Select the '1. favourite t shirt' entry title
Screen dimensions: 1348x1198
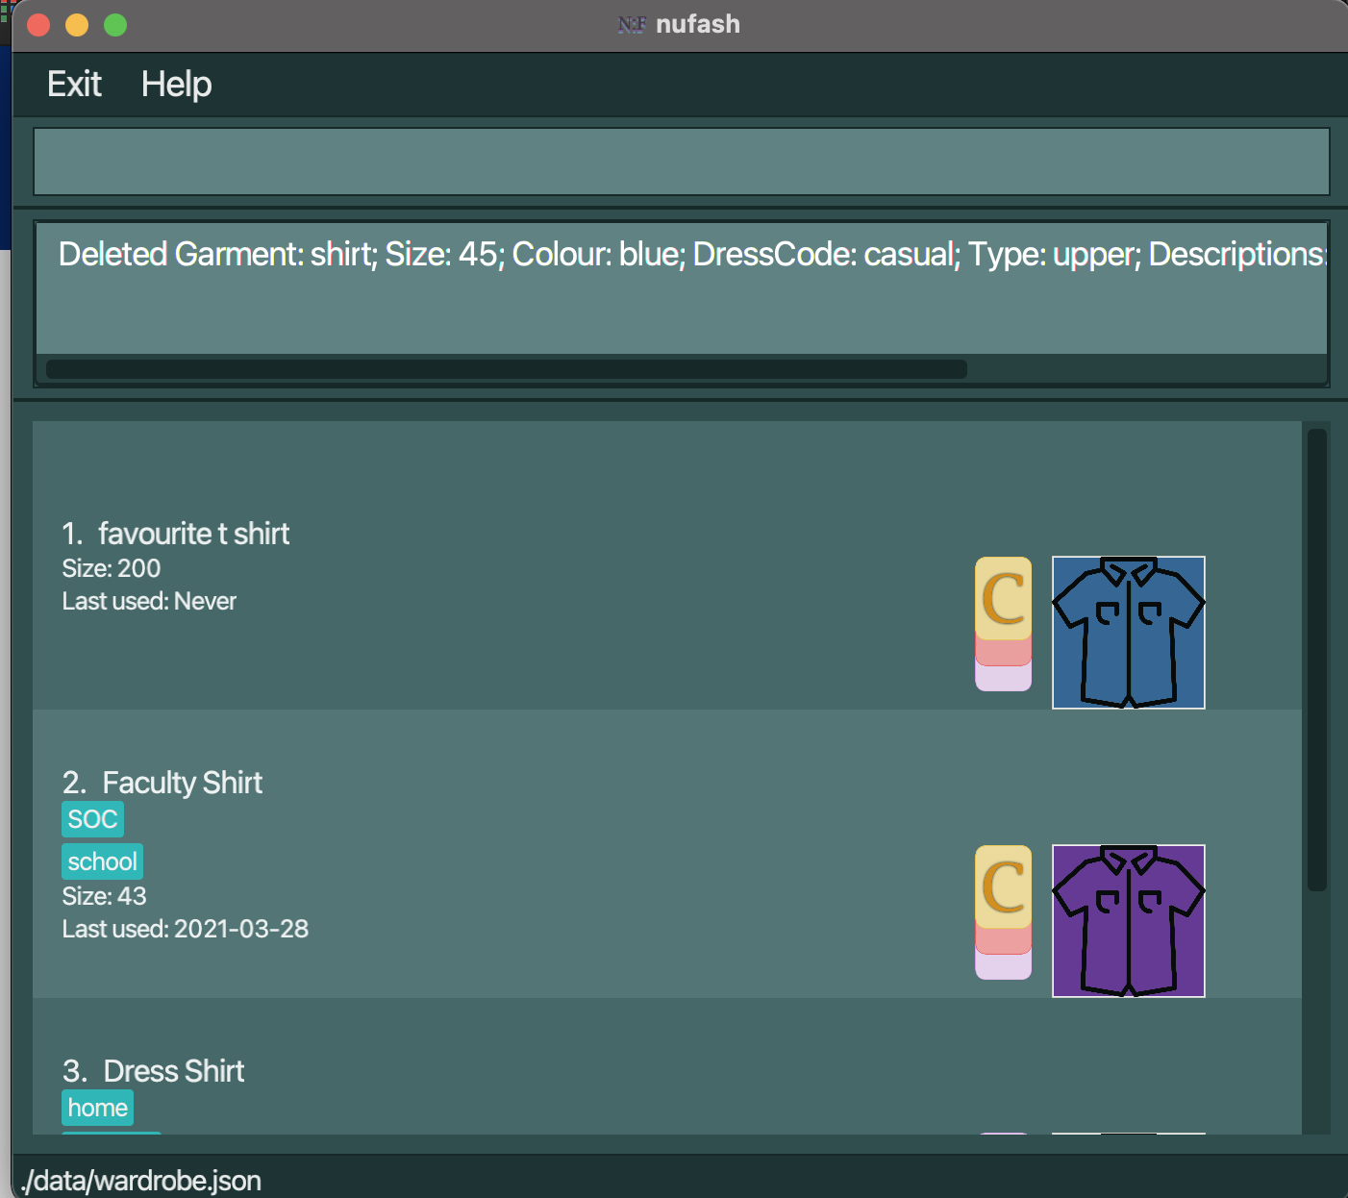[176, 534]
